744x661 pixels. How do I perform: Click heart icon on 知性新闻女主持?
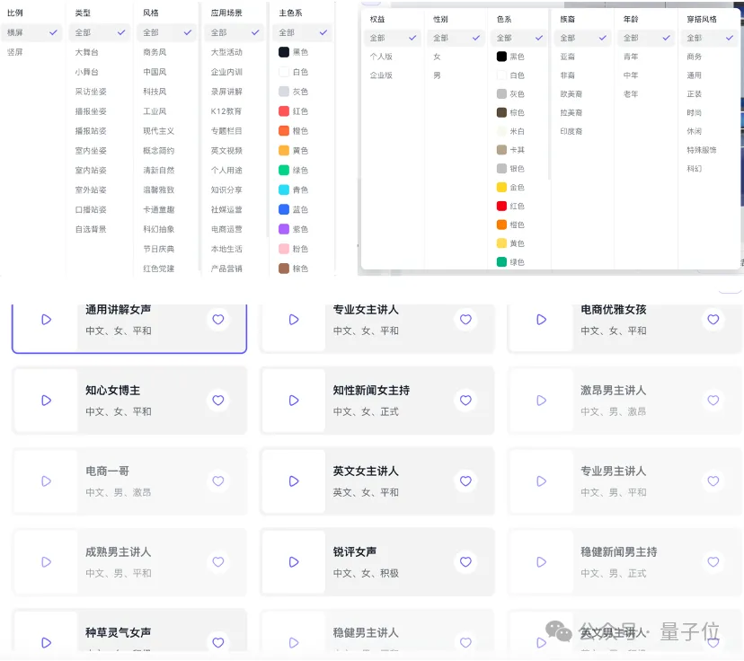point(465,401)
